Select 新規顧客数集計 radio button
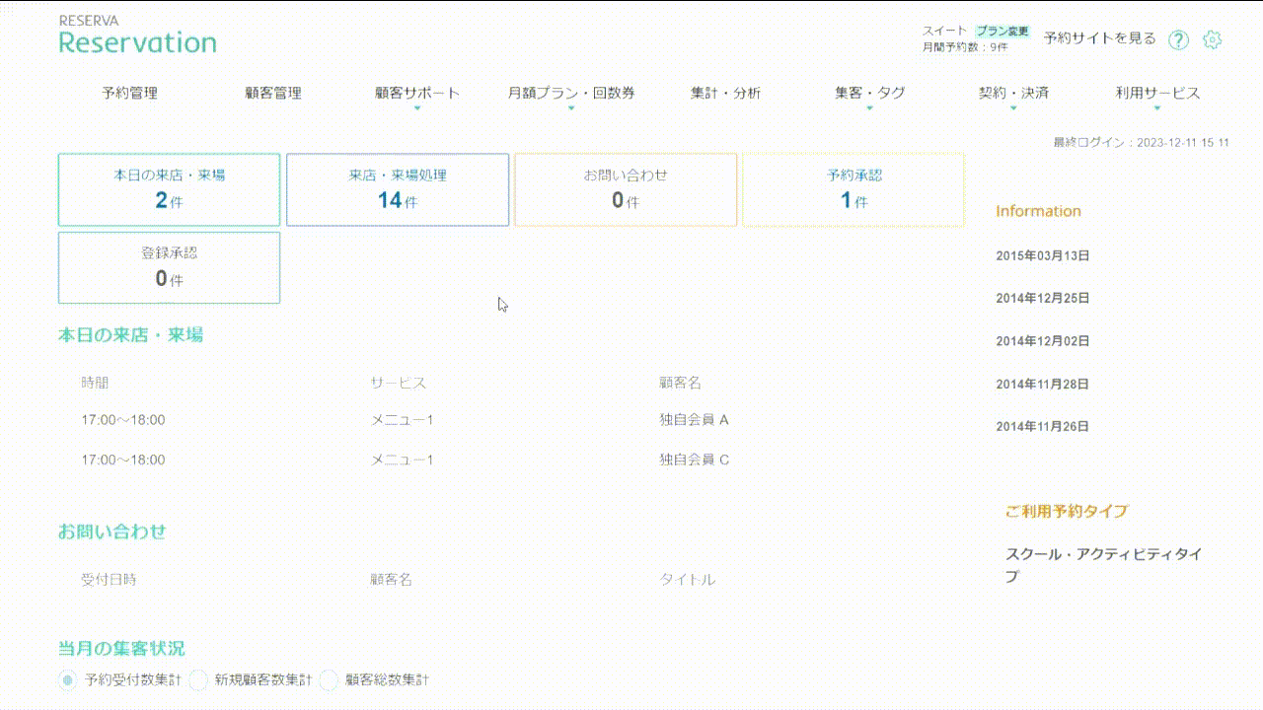The image size is (1263, 710). tap(198, 679)
